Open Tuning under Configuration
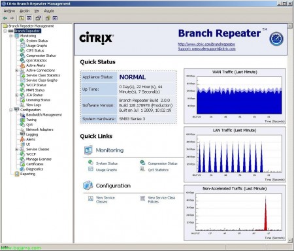Screen dimensions: 294x251 pos(31,120)
